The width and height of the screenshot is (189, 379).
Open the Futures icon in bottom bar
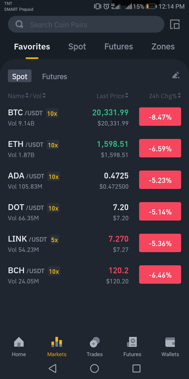click(x=132, y=342)
